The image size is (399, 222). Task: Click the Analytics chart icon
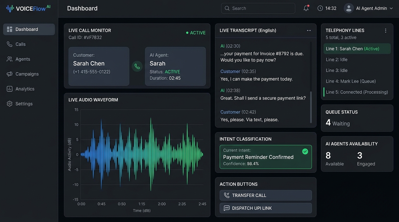[x=10, y=89]
